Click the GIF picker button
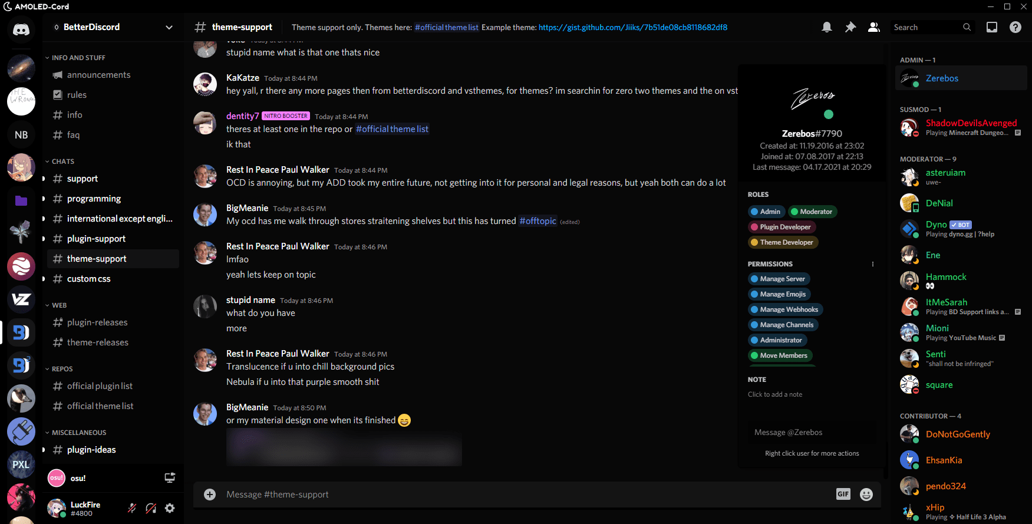 [843, 495]
